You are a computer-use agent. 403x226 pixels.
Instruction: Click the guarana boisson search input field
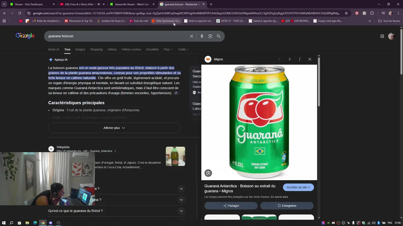pyautogui.click(x=117, y=36)
